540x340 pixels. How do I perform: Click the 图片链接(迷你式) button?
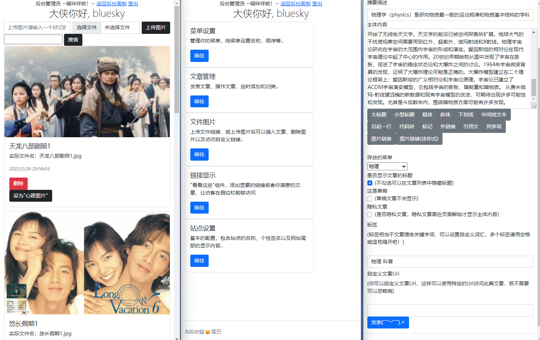pos(419,139)
